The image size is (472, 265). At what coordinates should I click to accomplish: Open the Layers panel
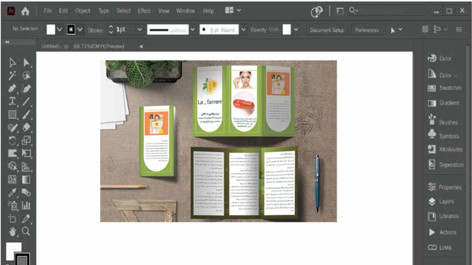(x=441, y=202)
